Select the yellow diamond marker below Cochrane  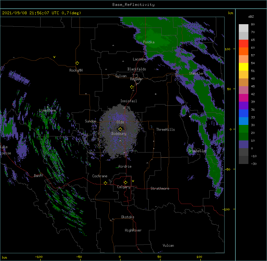click(105, 183)
